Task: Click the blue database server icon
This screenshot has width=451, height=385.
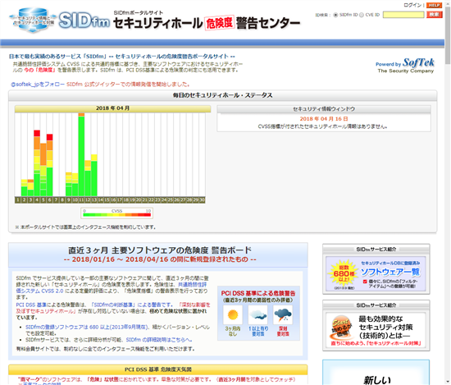Action: coord(32,20)
